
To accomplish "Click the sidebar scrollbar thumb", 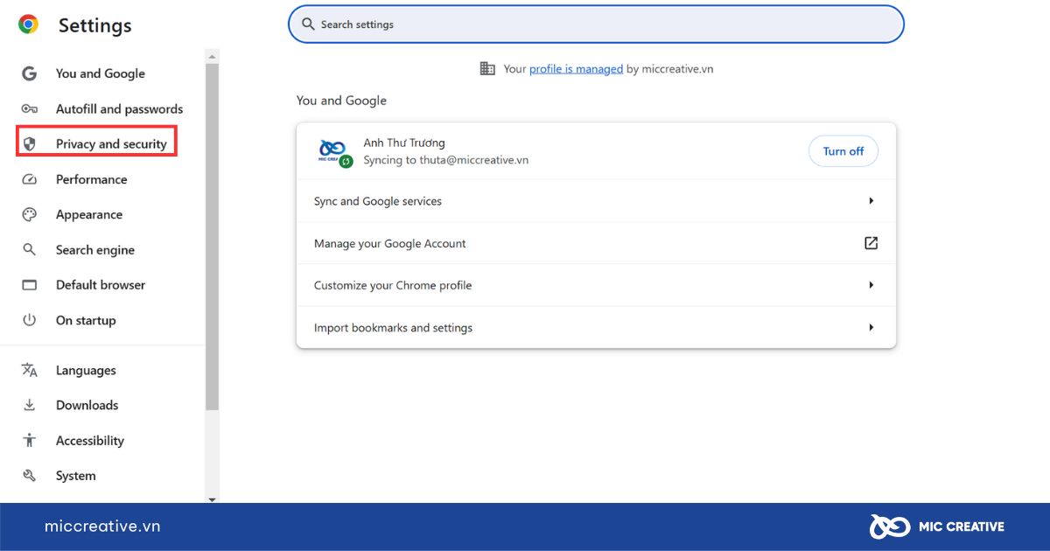I will (212, 236).
